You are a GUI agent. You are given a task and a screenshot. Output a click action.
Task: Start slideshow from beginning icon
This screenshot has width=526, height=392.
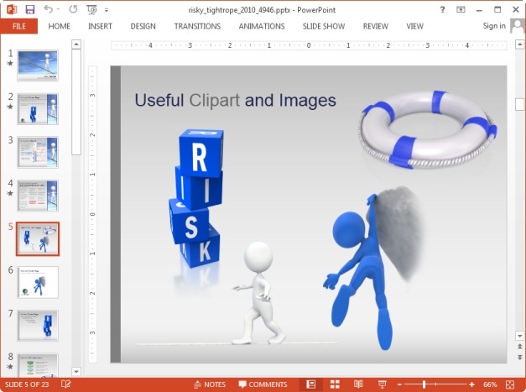91,10
